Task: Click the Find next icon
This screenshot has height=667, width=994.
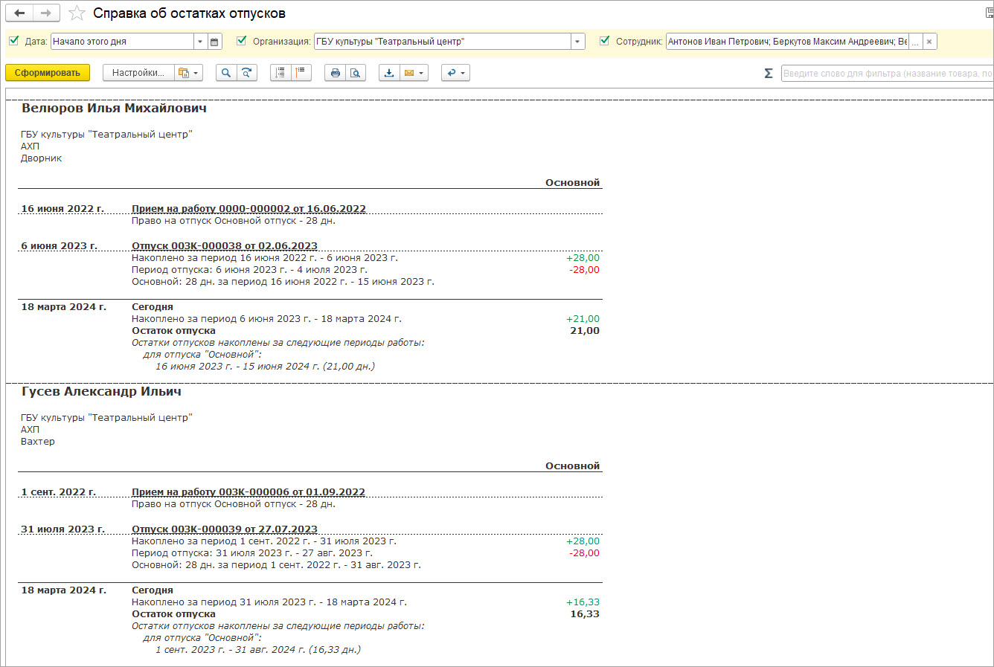Action: point(247,73)
